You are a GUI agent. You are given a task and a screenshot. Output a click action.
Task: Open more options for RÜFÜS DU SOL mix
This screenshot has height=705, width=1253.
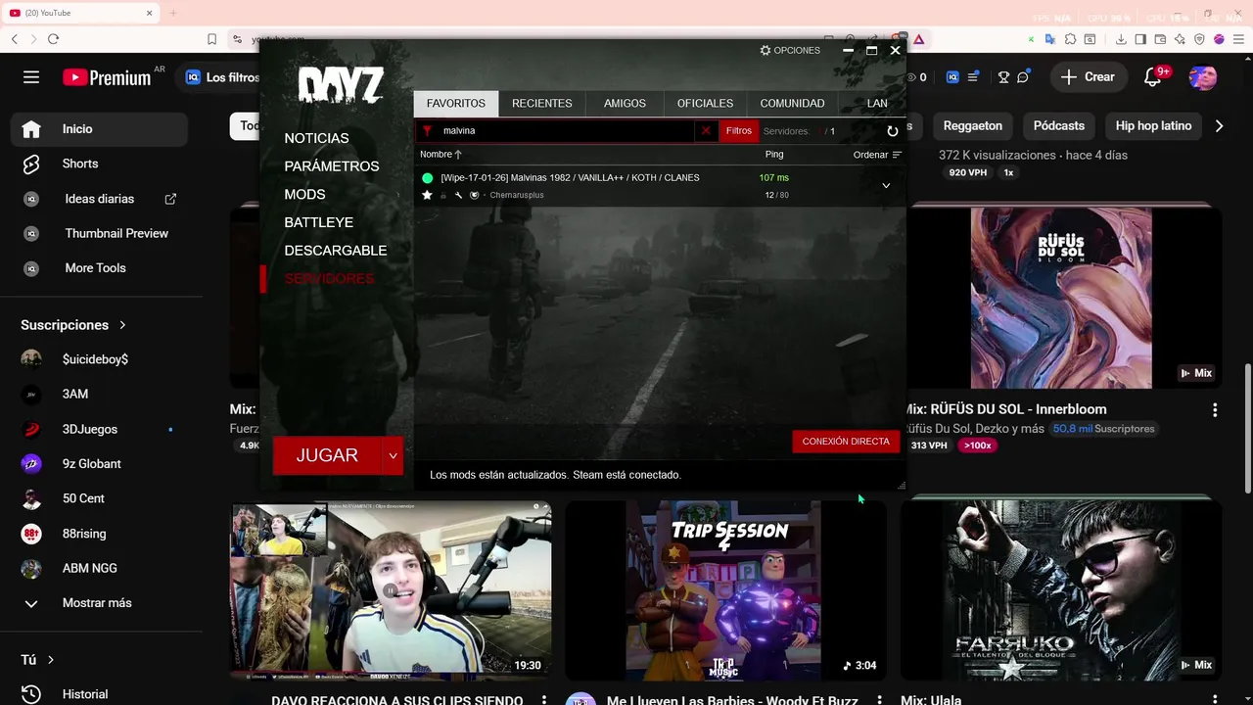pyautogui.click(x=1215, y=410)
